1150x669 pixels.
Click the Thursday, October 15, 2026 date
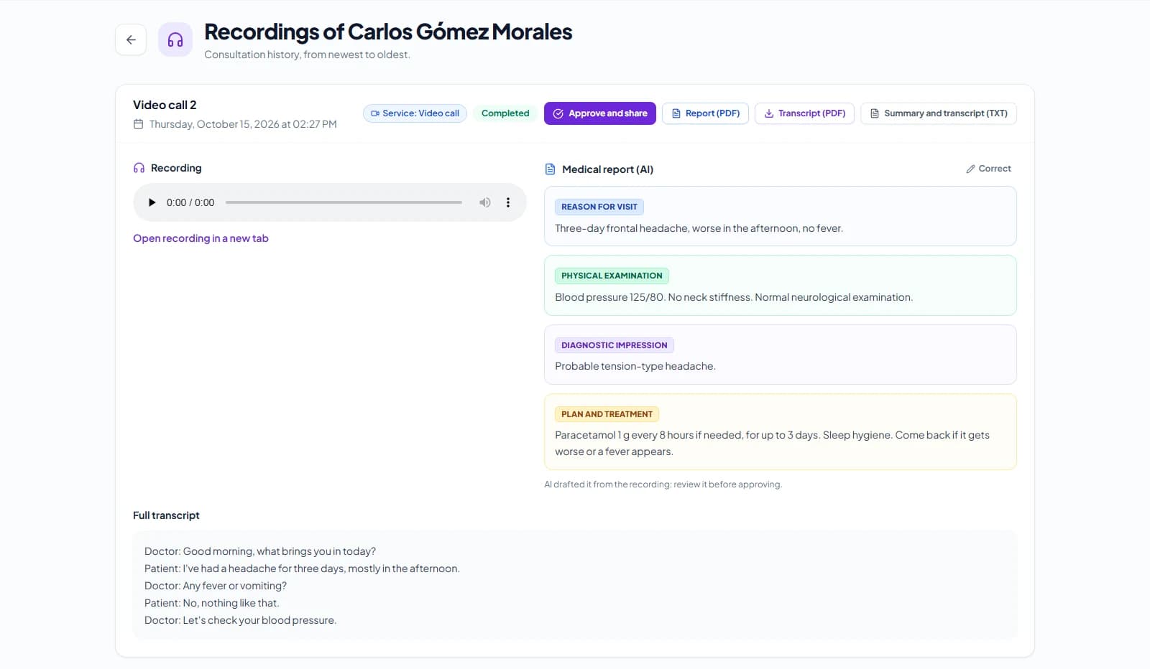(243, 124)
